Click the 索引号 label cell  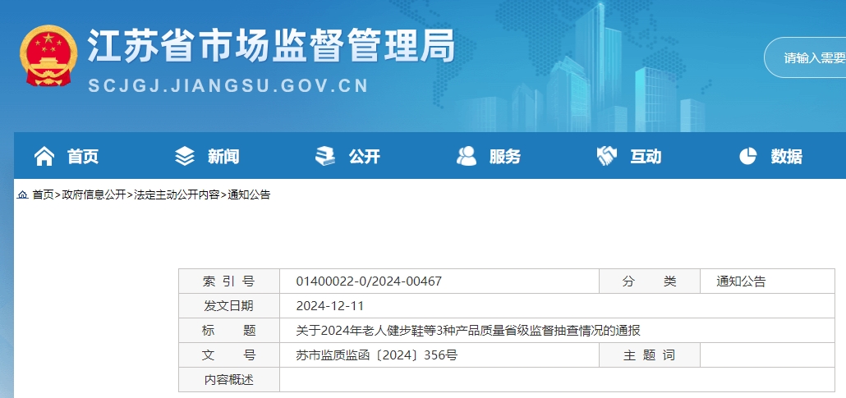(229, 281)
